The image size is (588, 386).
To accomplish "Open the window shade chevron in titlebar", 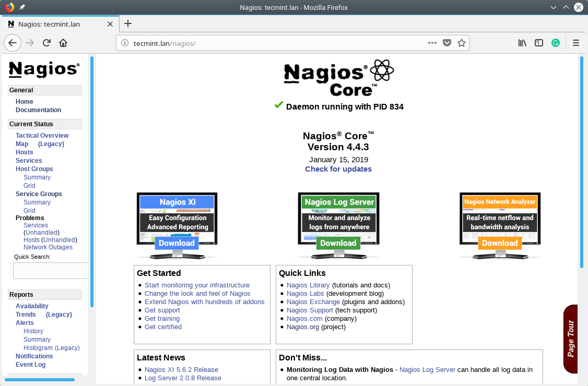I will click(554, 7).
